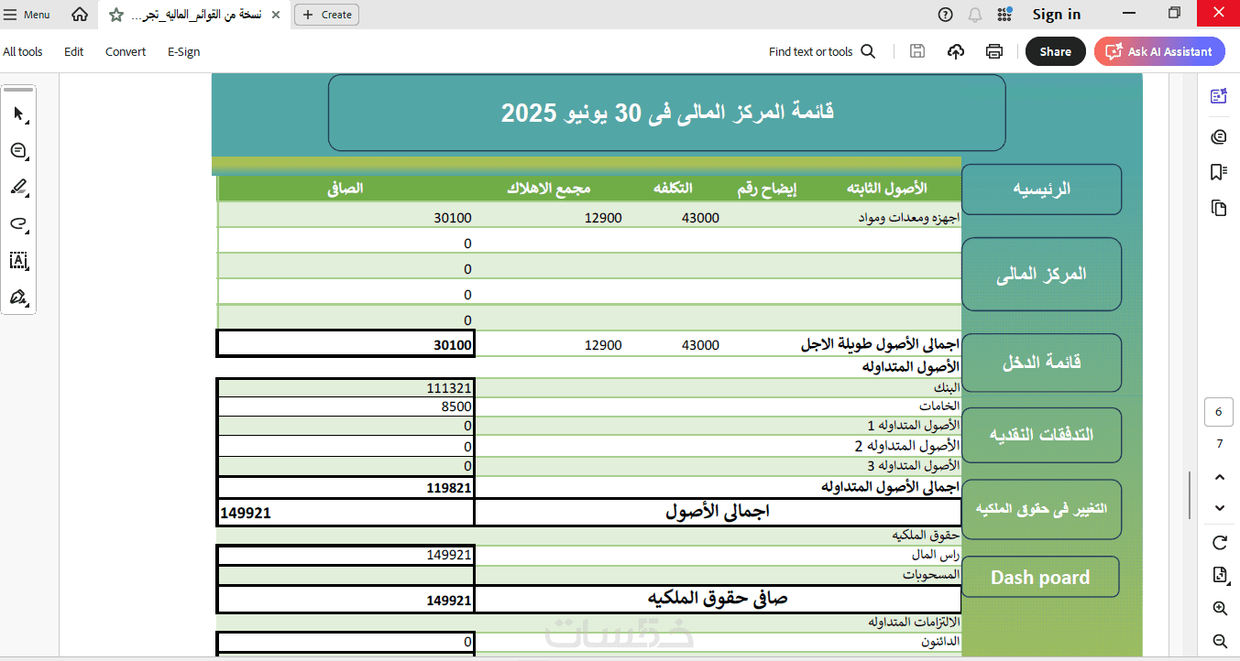Click the إيضاح رقم column header
The width and height of the screenshot is (1240, 661).
(767, 188)
